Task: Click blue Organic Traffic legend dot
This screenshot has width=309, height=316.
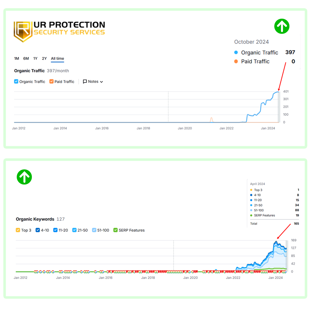Action: (x=236, y=52)
